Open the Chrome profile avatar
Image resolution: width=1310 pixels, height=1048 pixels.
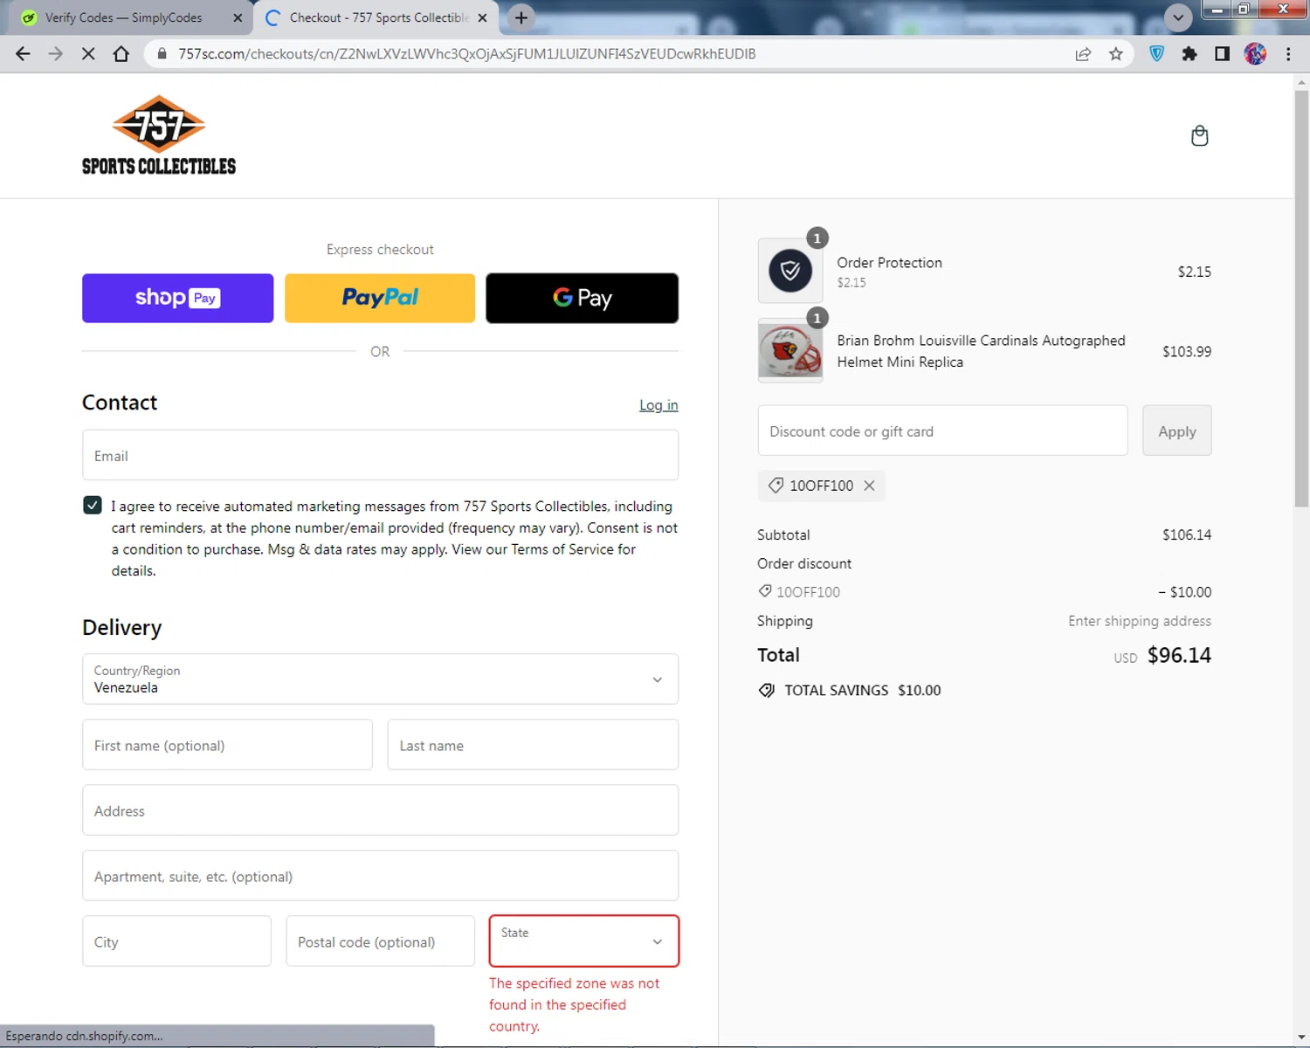1255,54
